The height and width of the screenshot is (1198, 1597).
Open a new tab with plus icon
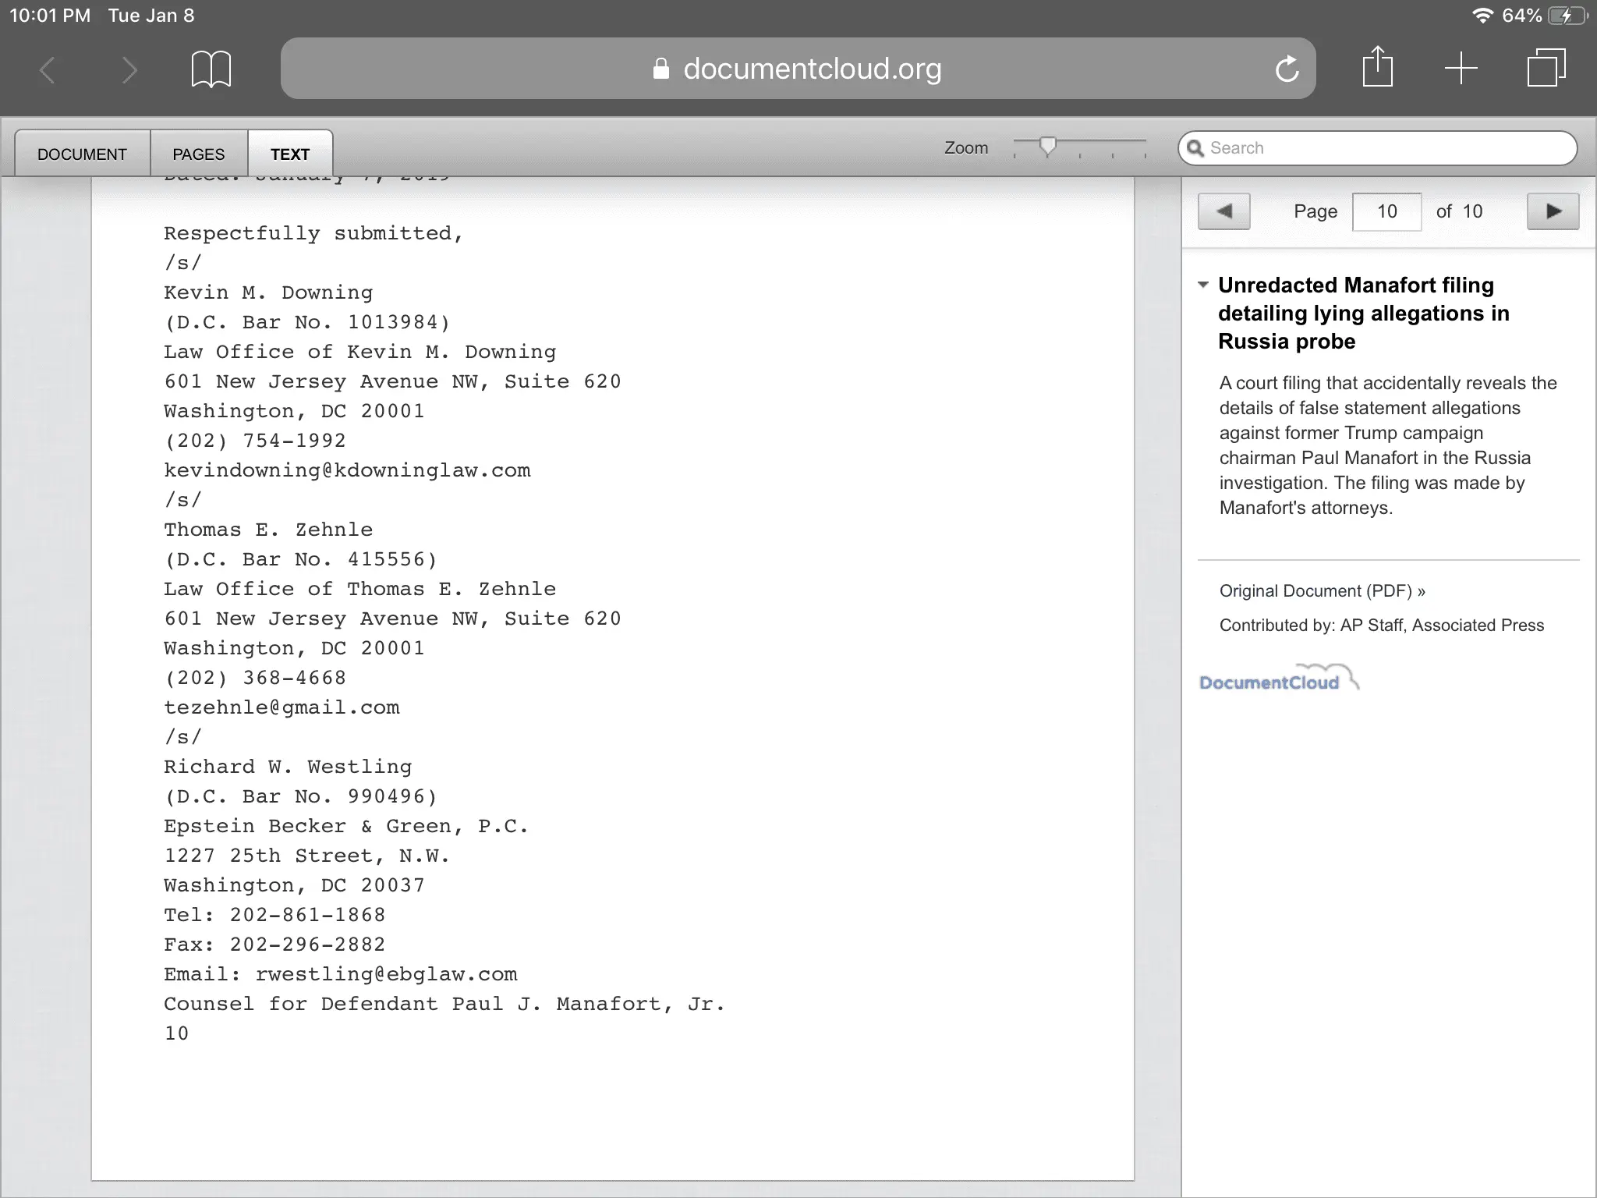pyautogui.click(x=1461, y=69)
